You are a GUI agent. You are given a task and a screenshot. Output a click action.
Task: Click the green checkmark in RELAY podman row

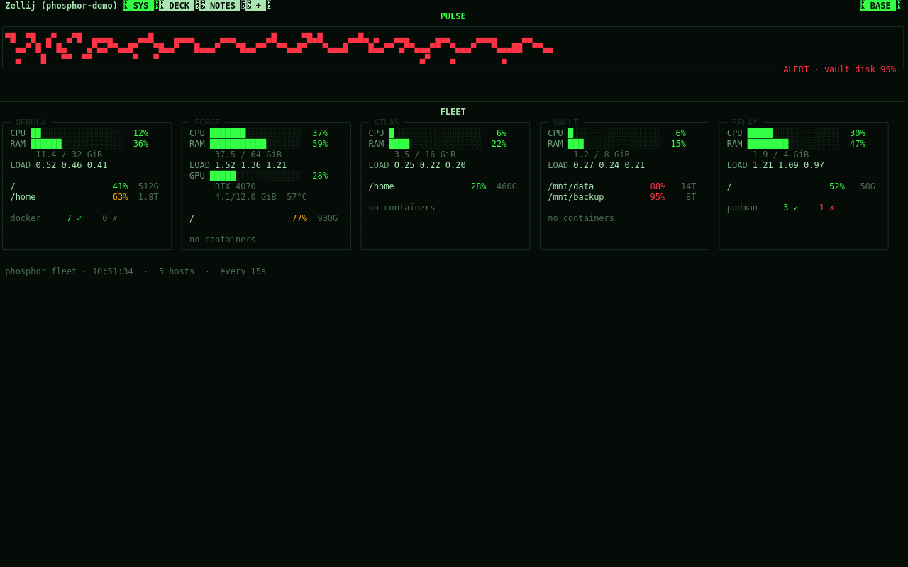pyautogui.click(x=796, y=208)
